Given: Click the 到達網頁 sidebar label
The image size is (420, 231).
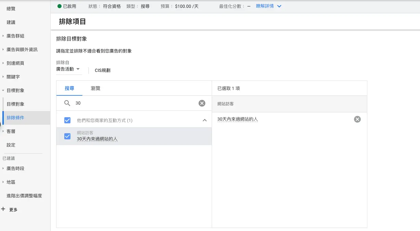Looking at the screenshot, I should (x=15, y=63).
